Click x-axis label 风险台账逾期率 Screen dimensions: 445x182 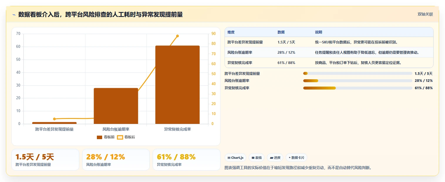pos(116,129)
